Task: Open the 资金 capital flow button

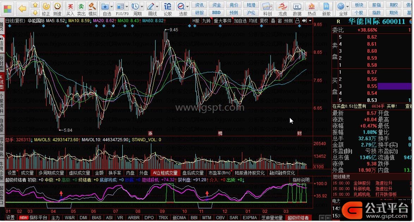Action: click(217, 5)
